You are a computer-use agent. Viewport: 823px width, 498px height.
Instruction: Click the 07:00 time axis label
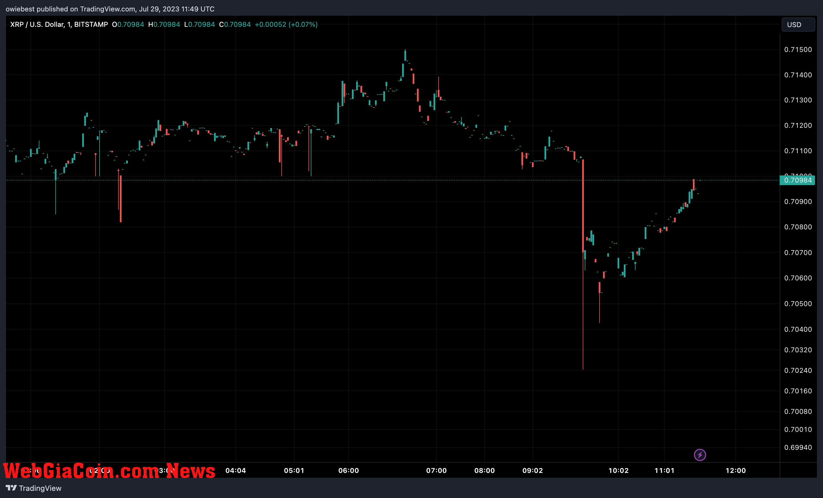pos(436,471)
